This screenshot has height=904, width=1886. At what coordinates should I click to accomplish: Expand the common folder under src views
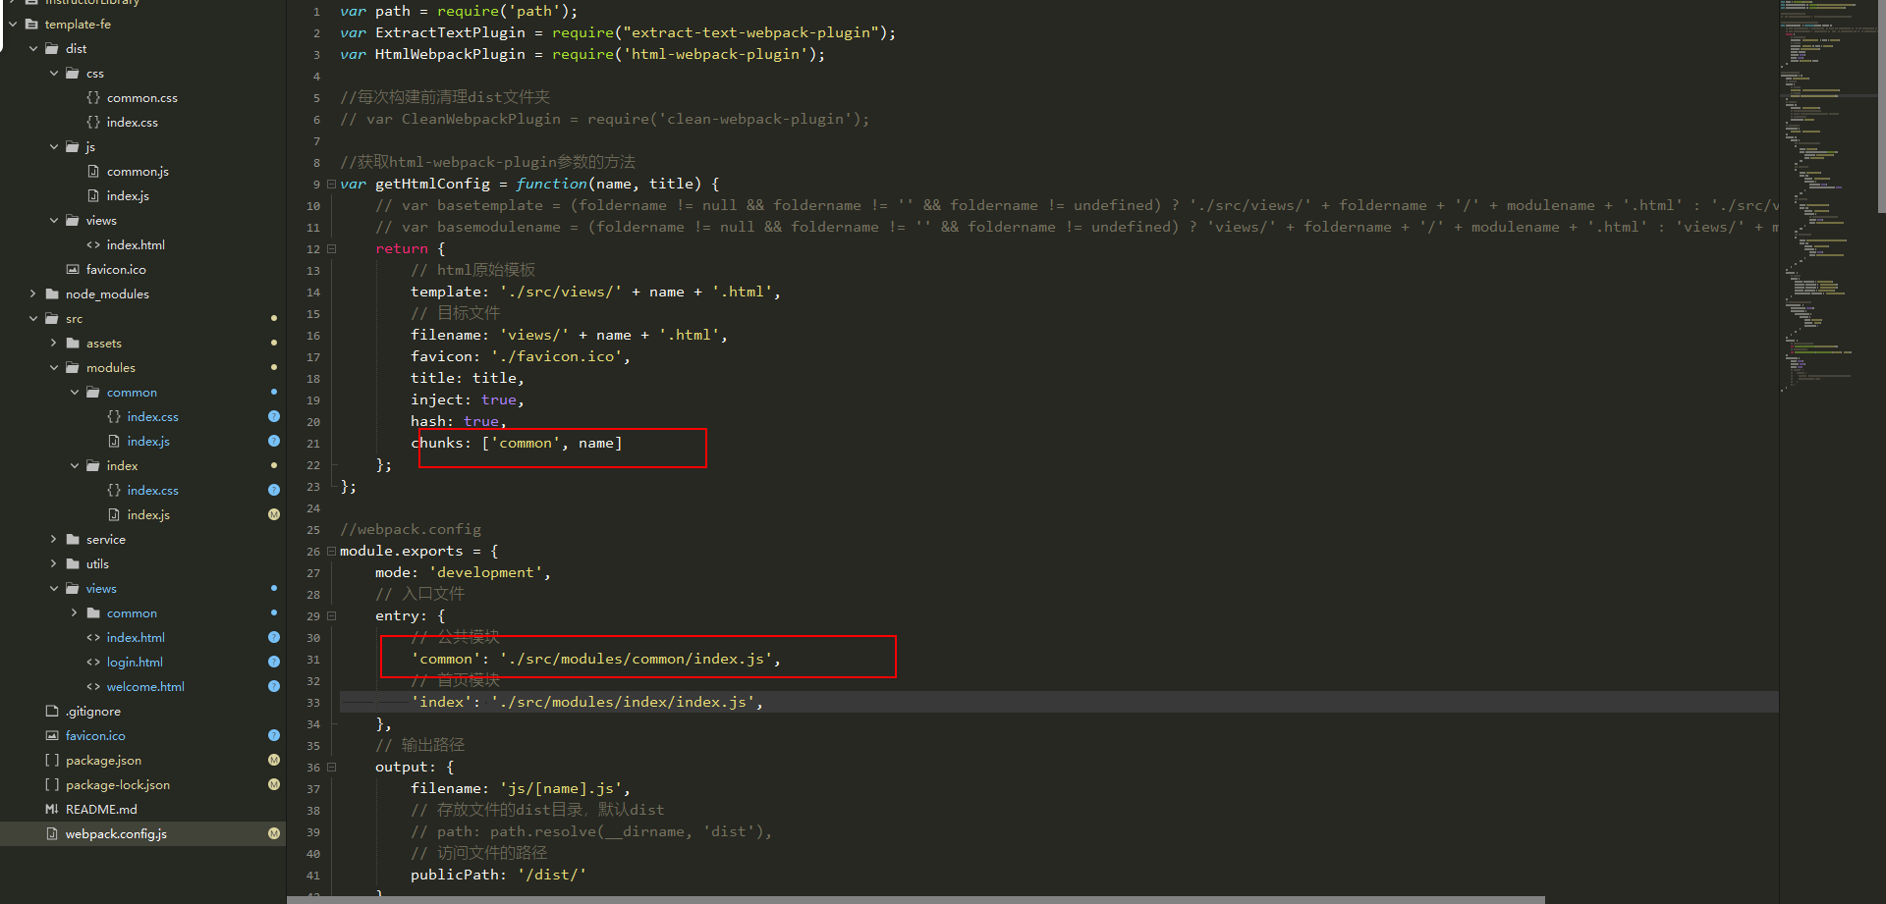coord(75,612)
